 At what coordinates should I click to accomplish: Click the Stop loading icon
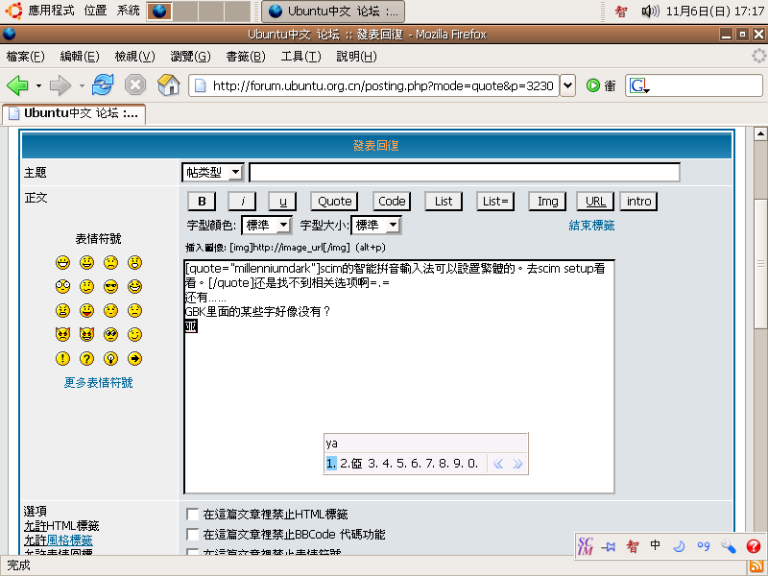pyautogui.click(x=135, y=85)
